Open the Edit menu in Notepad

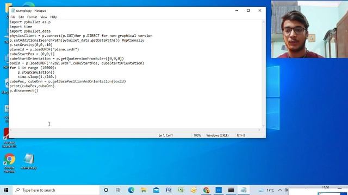pyautogui.click(x=21, y=17)
